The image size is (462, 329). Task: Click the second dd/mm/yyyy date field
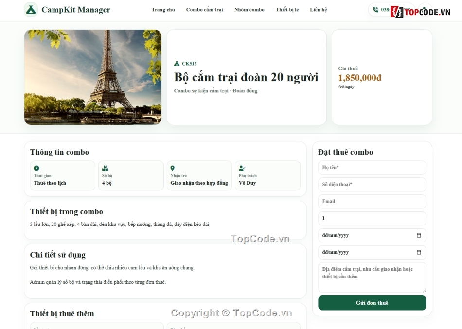point(372,252)
